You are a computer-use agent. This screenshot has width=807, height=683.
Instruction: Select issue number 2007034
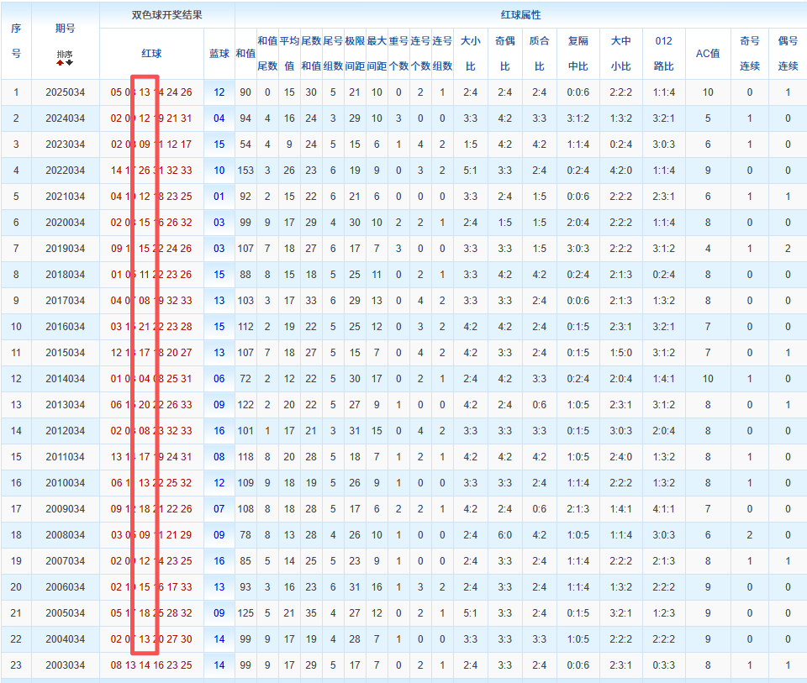point(65,561)
